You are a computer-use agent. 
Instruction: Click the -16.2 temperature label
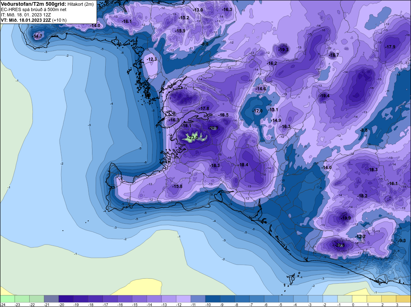(272, 63)
